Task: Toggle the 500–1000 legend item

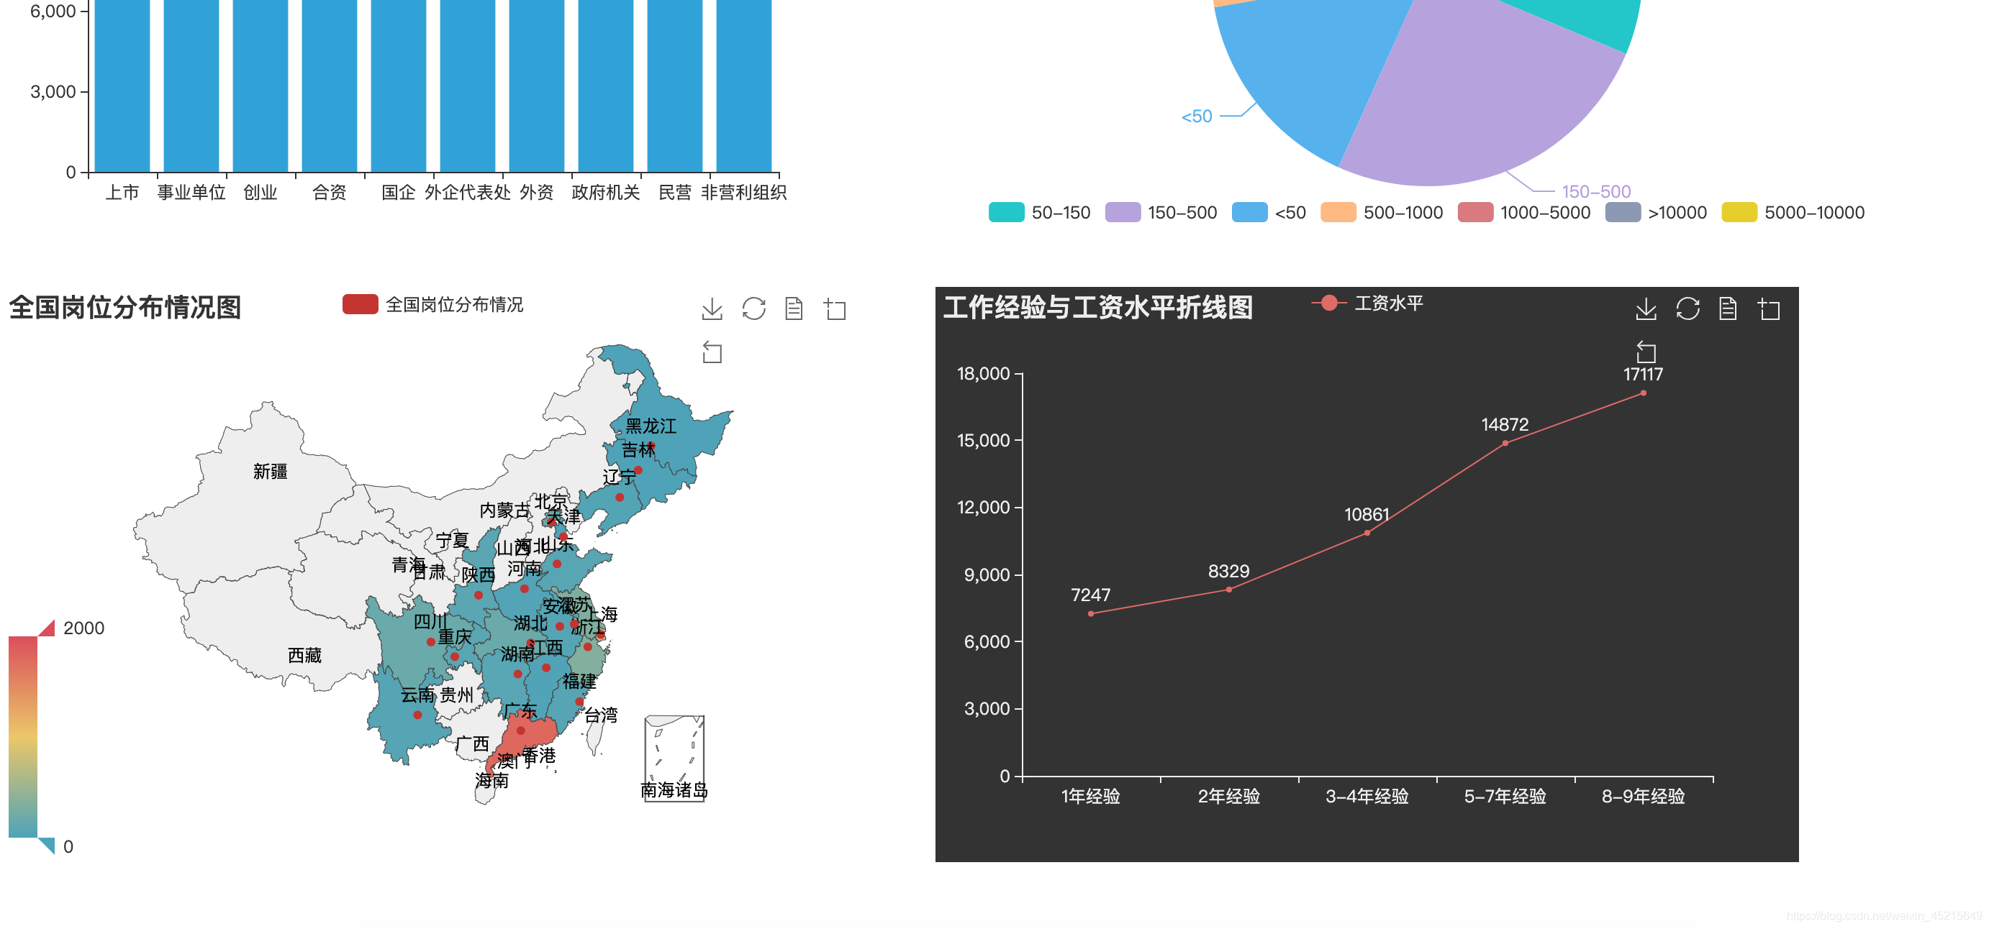Action: coord(1382,212)
